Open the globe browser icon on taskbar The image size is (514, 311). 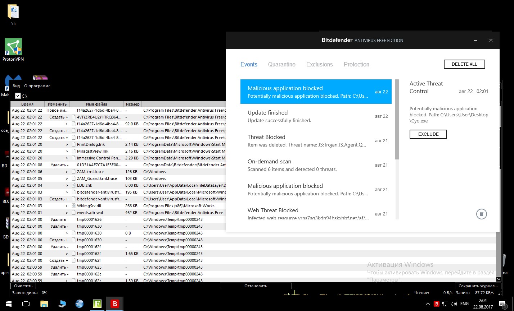tap(80, 304)
